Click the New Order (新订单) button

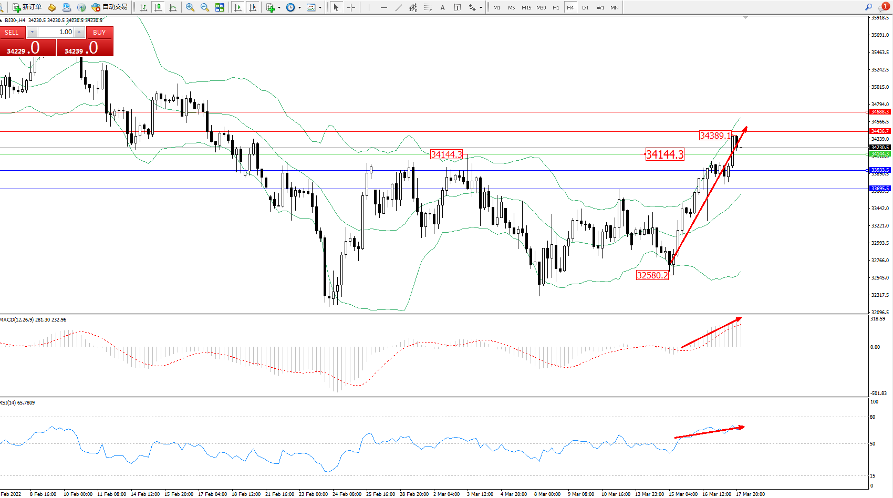point(27,7)
